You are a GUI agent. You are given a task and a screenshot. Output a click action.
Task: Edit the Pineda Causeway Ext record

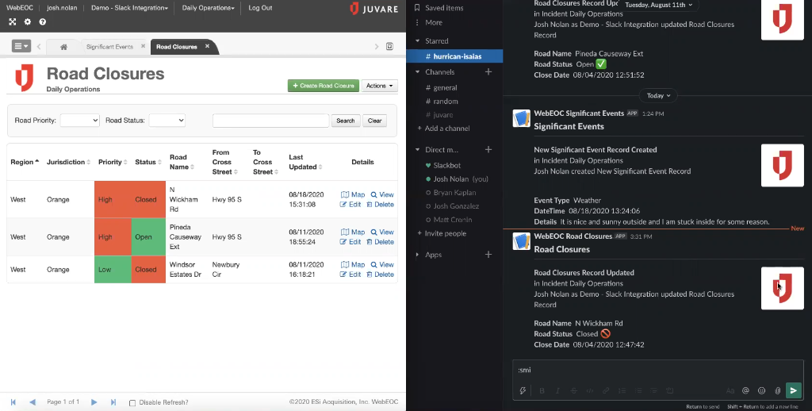tap(350, 241)
